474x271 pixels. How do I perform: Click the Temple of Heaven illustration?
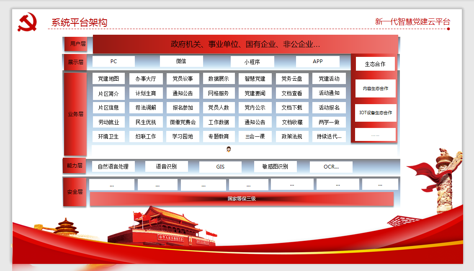click(67, 227)
